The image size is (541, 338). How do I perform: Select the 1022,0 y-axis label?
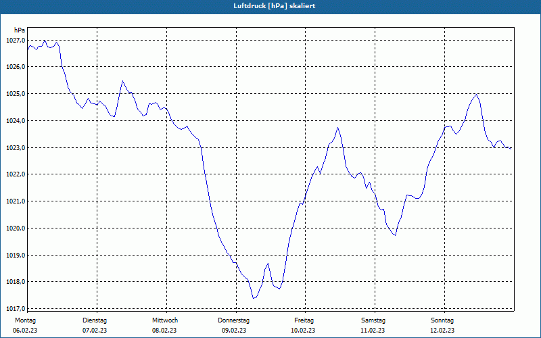tap(16, 174)
